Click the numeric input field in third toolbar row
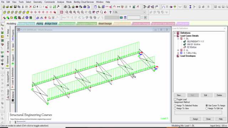The height and width of the screenshot is (128, 228). 134,18
